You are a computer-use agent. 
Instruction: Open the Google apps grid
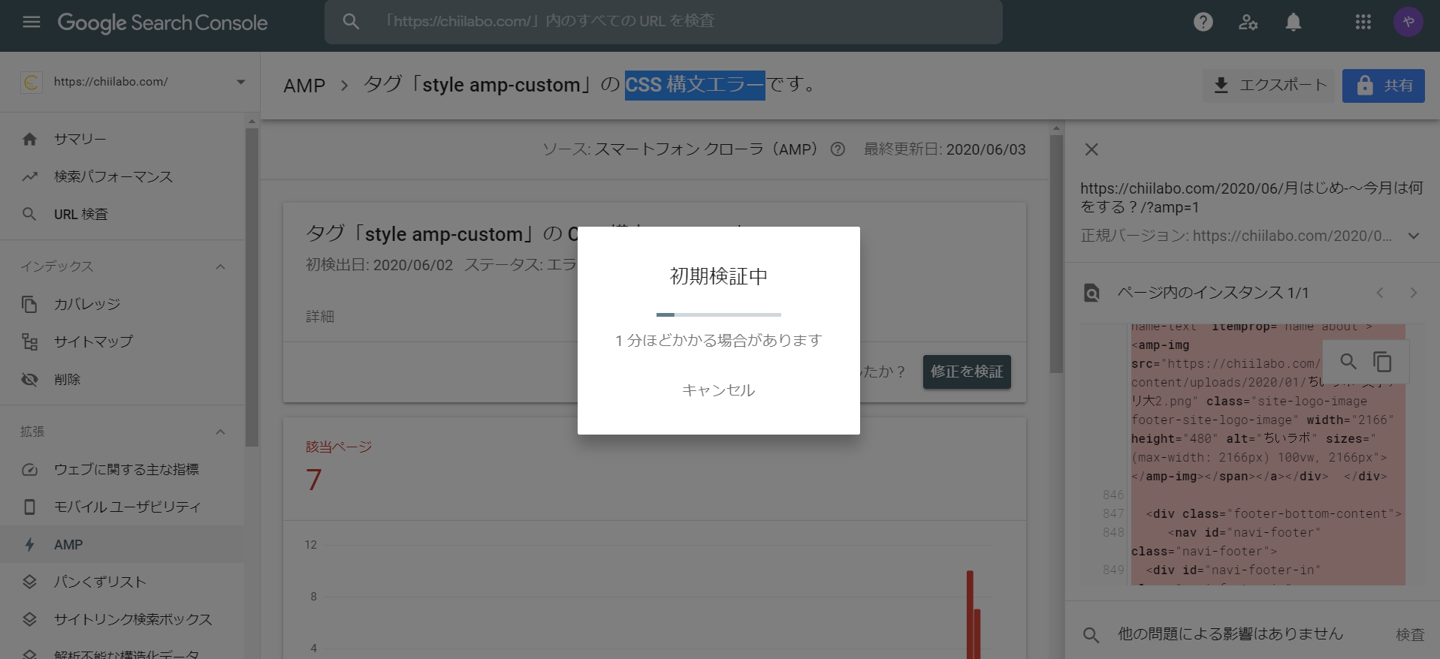click(x=1363, y=22)
